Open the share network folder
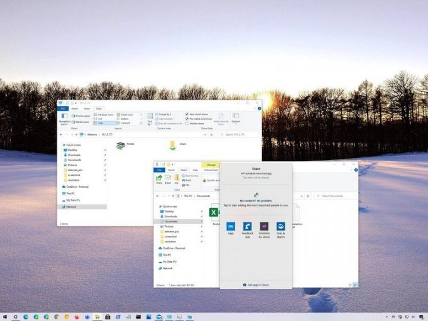 pos(172,145)
